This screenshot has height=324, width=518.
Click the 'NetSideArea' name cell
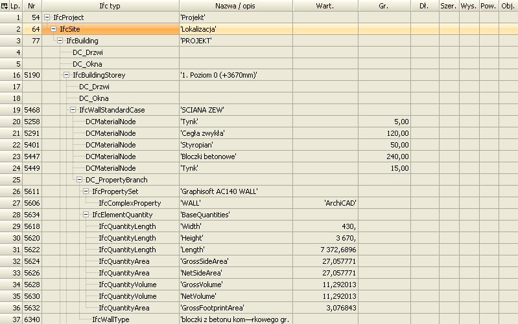coord(236,273)
